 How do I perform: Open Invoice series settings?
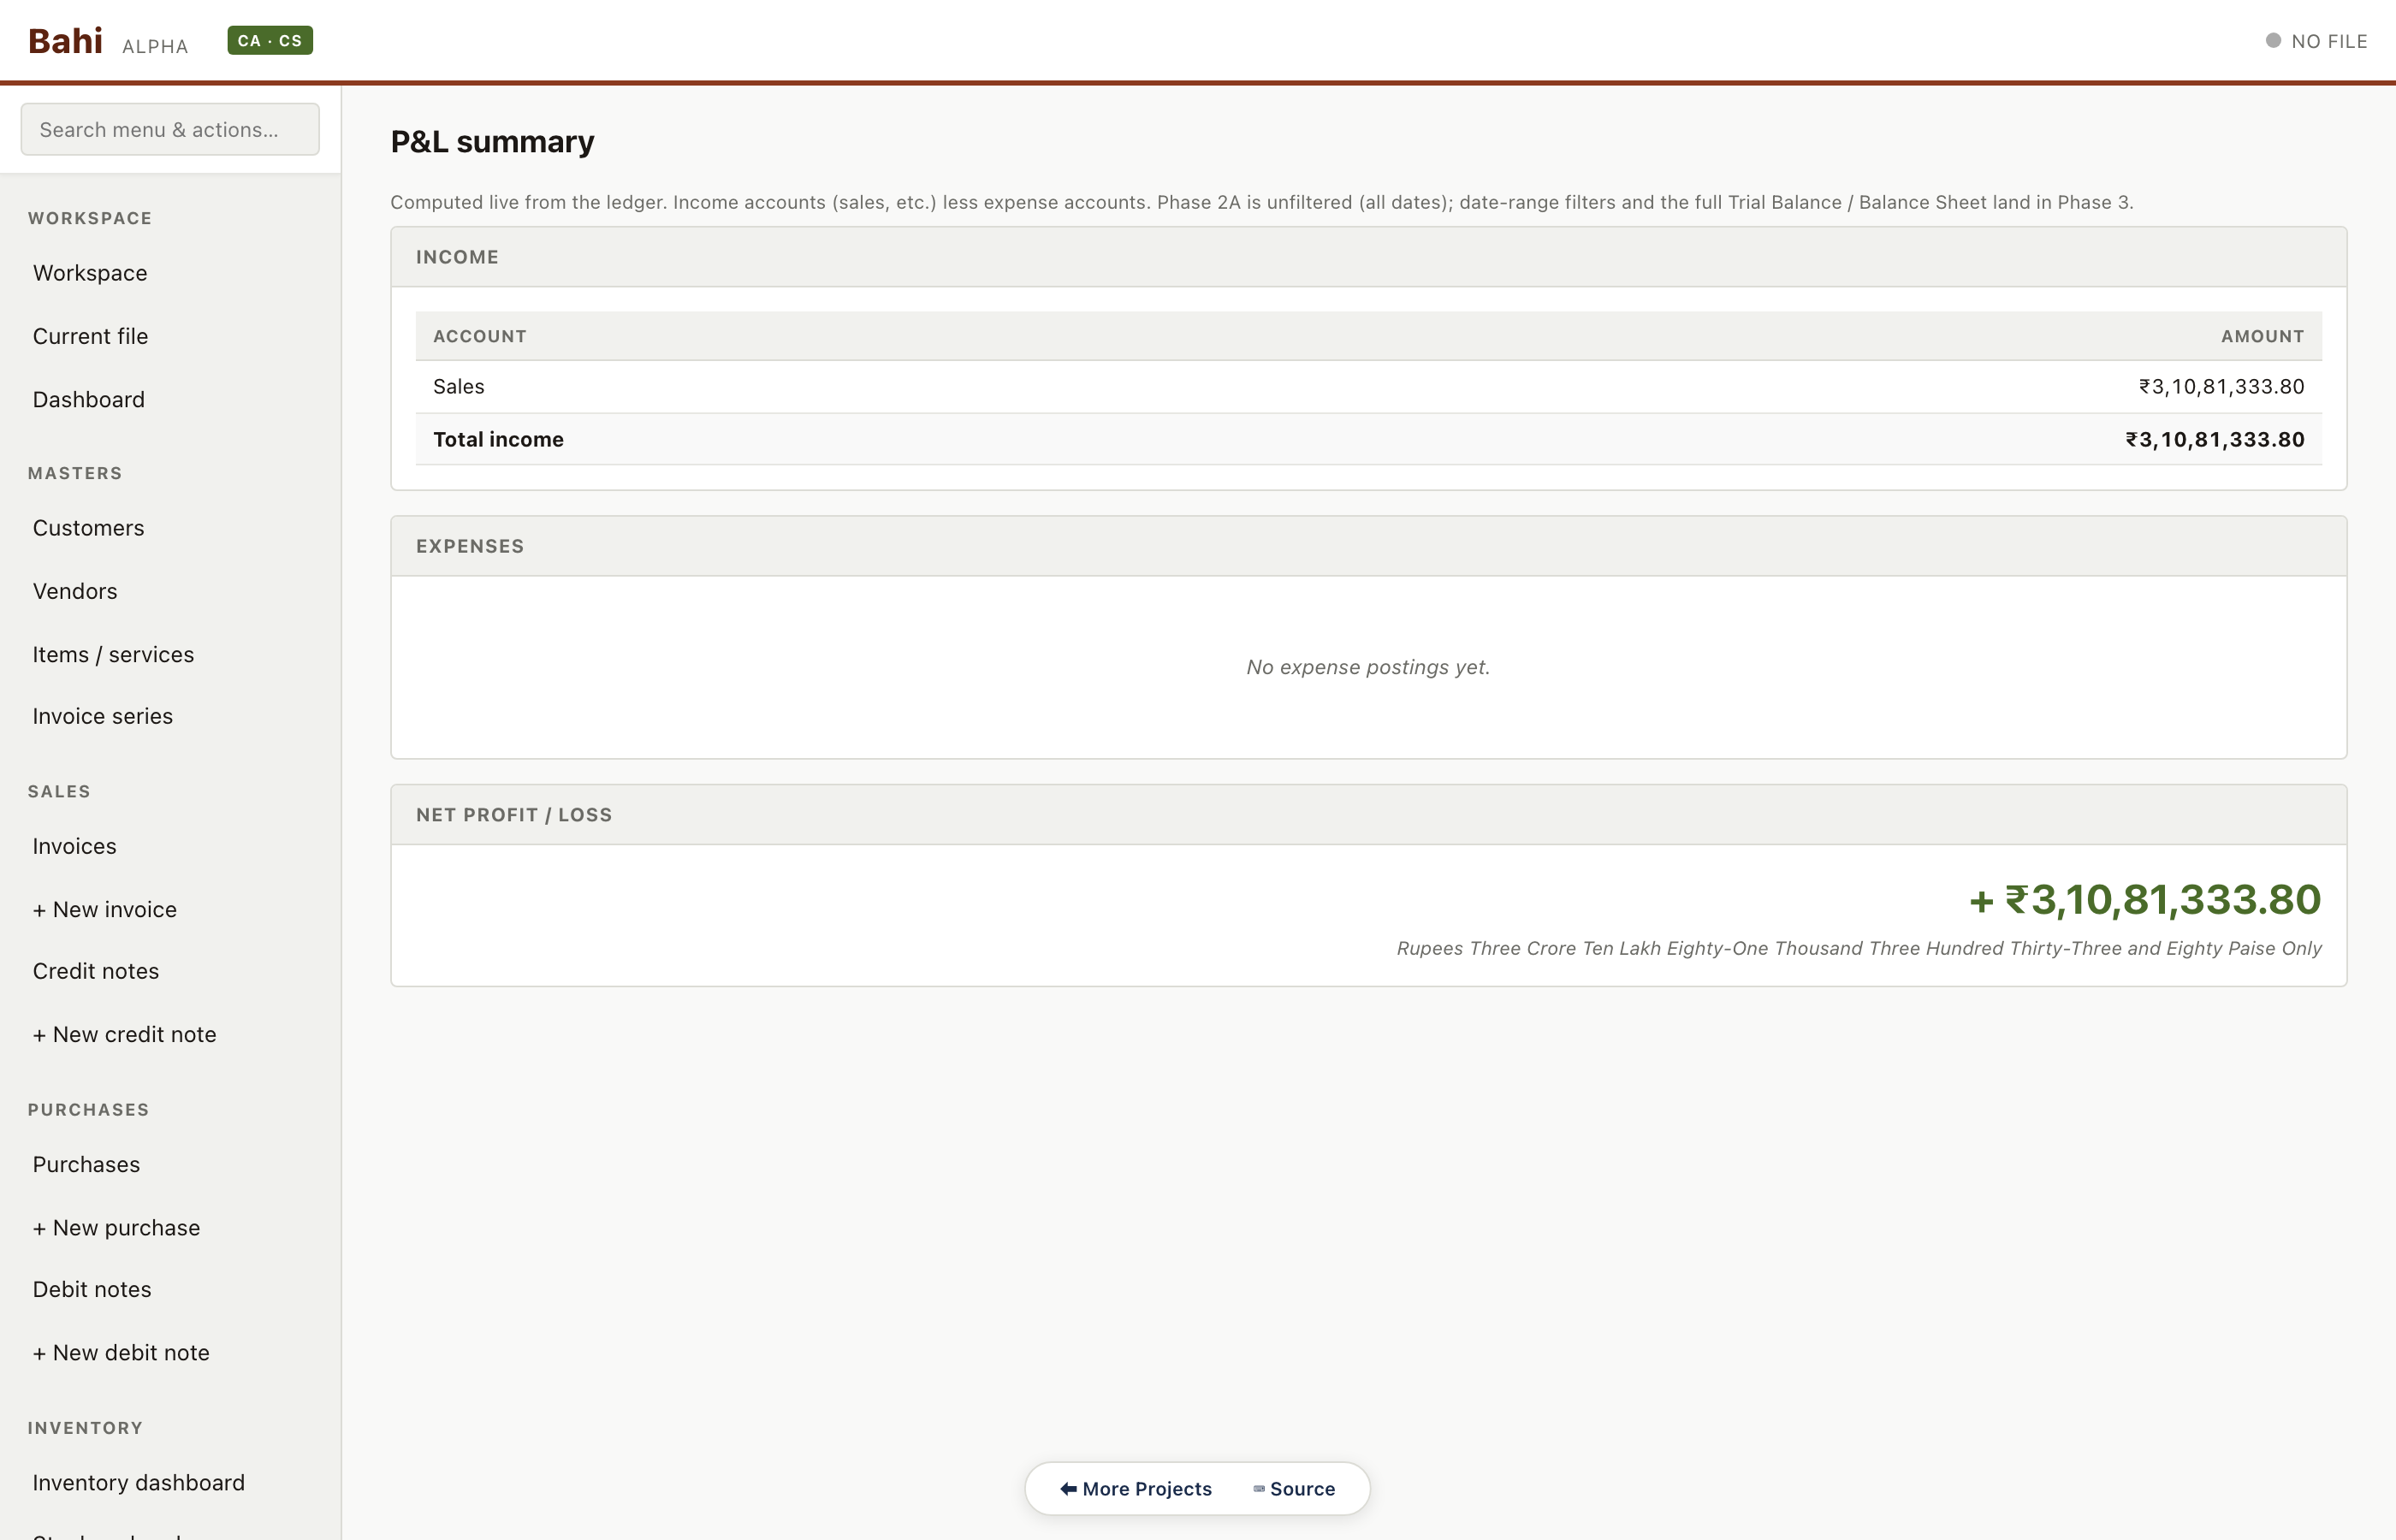(103, 716)
